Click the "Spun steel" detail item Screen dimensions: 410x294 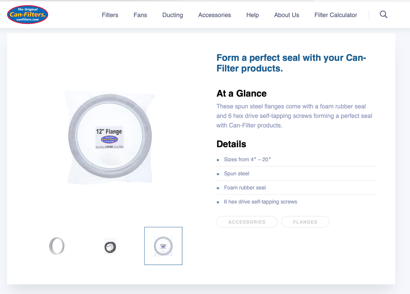237,173
